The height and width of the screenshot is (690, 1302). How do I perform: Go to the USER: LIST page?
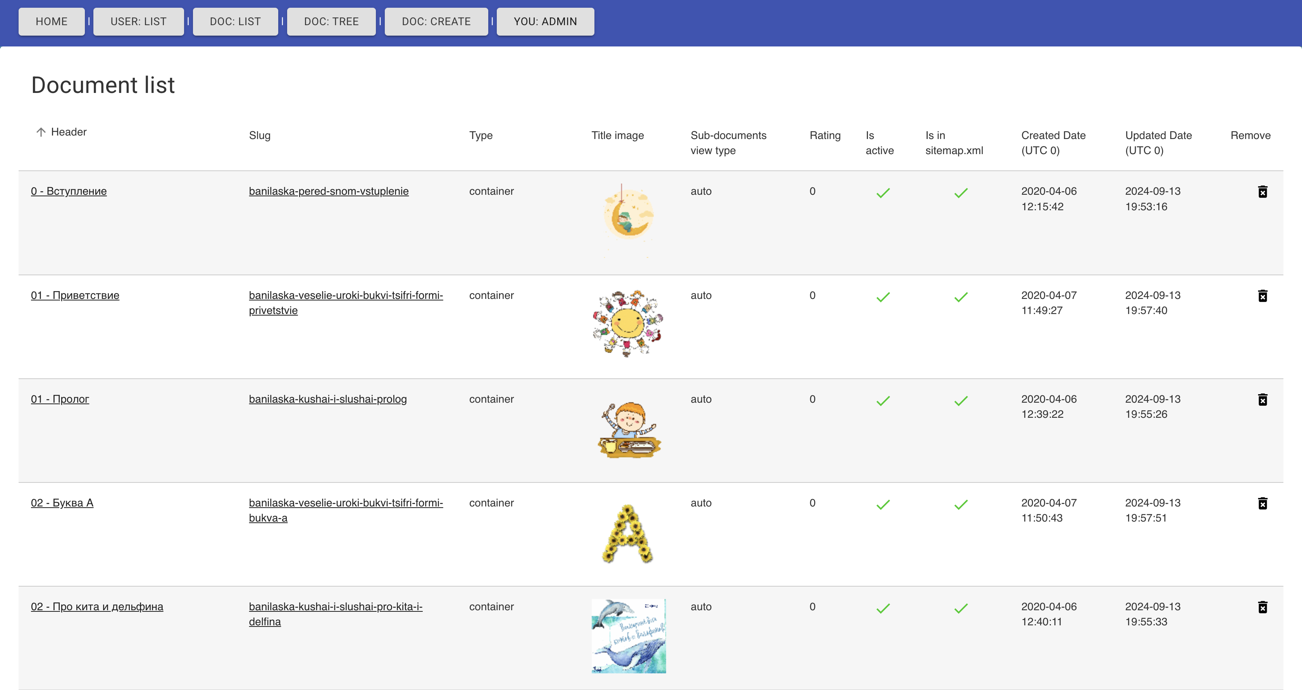(138, 22)
